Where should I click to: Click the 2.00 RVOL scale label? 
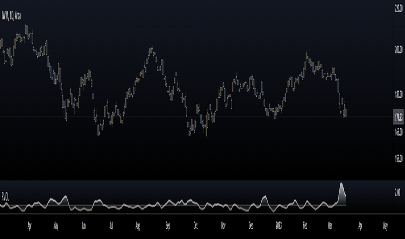398,193
